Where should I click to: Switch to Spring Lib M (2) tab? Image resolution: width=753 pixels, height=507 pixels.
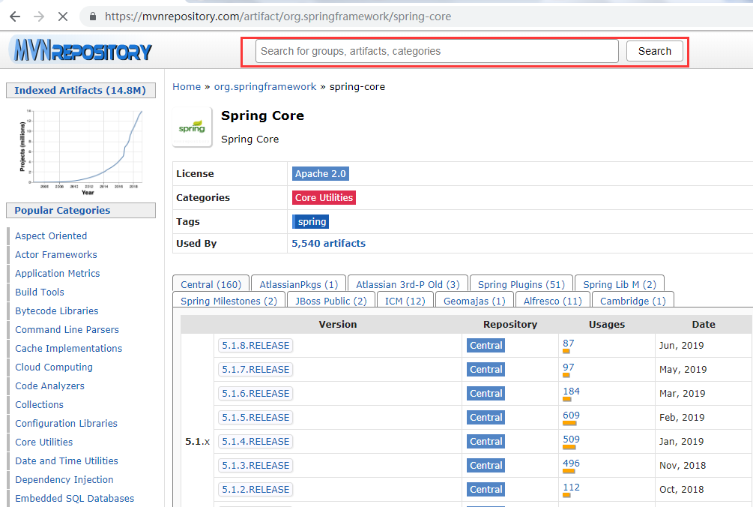tap(620, 284)
